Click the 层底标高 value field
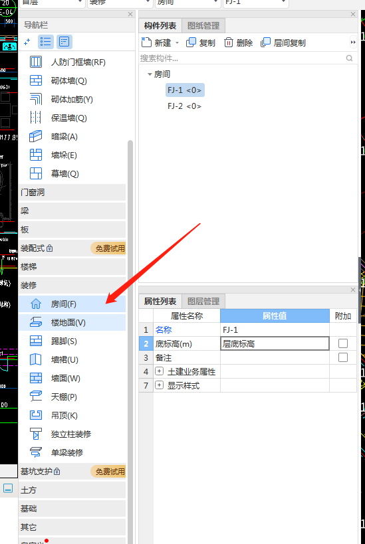 point(275,344)
